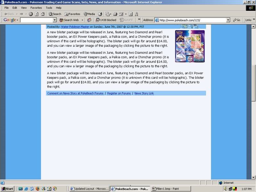
Task: Stop loading the page with Stop icon
Action: 31,14
